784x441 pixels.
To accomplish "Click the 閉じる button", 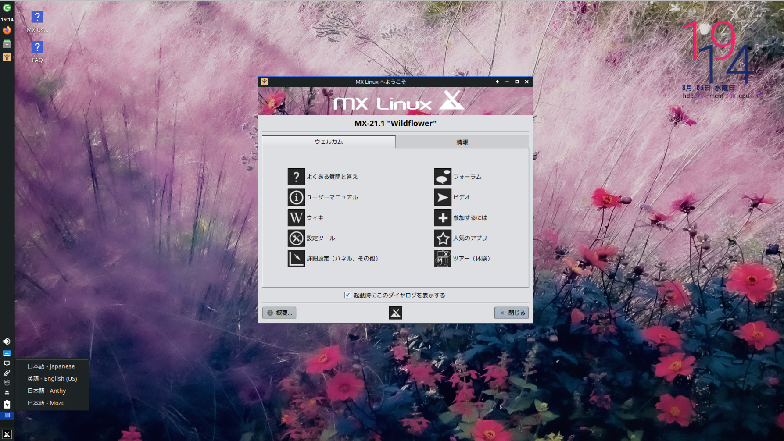I will coord(512,313).
